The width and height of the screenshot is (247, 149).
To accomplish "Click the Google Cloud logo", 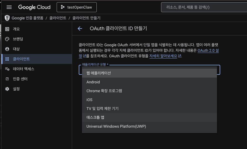I will tap(34, 7).
